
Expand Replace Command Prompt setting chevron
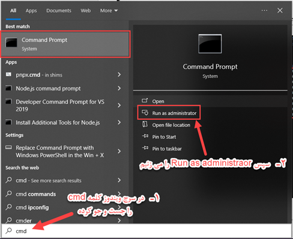[x=119, y=151]
